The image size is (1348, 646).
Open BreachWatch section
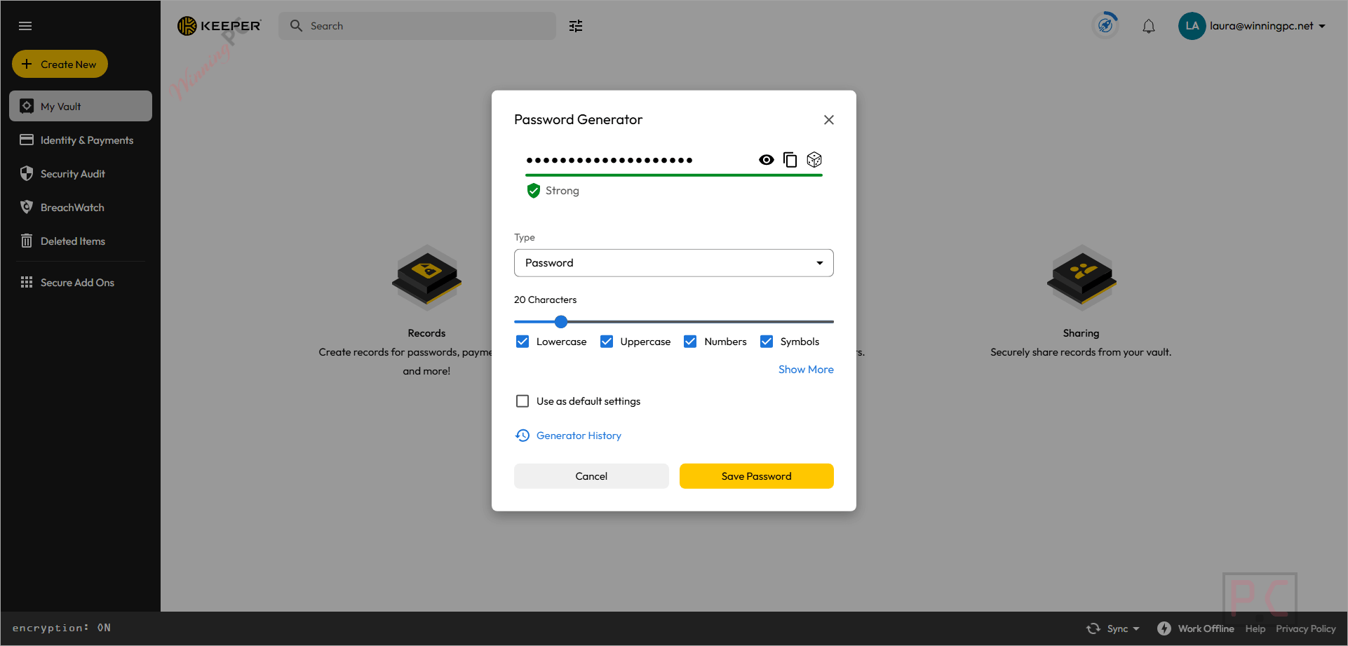pyautogui.click(x=81, y=208)
